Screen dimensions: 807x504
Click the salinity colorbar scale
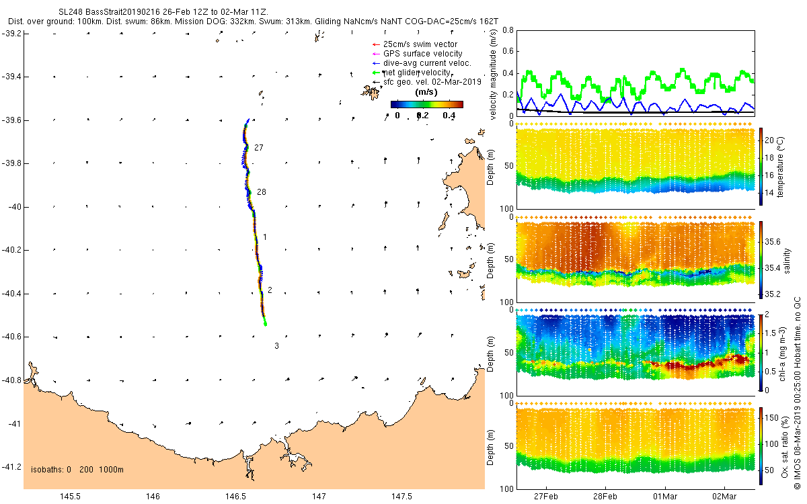[x=761, y=259]
